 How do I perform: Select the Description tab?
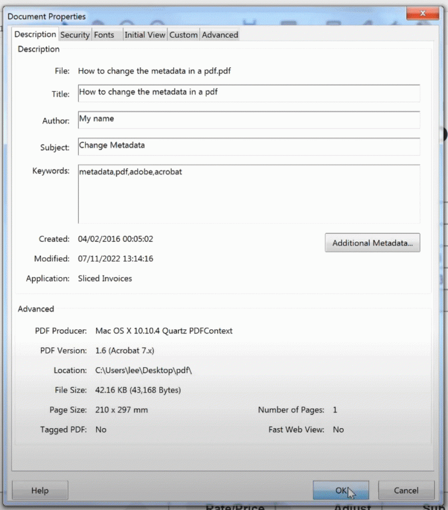35,34
